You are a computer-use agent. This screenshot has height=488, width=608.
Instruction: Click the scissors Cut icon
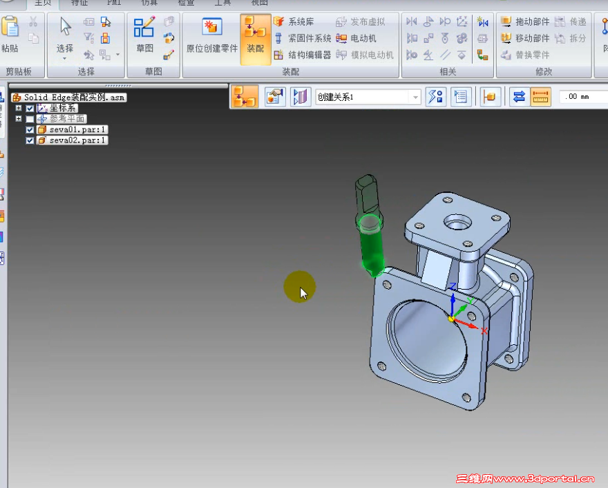pos(33,21)
